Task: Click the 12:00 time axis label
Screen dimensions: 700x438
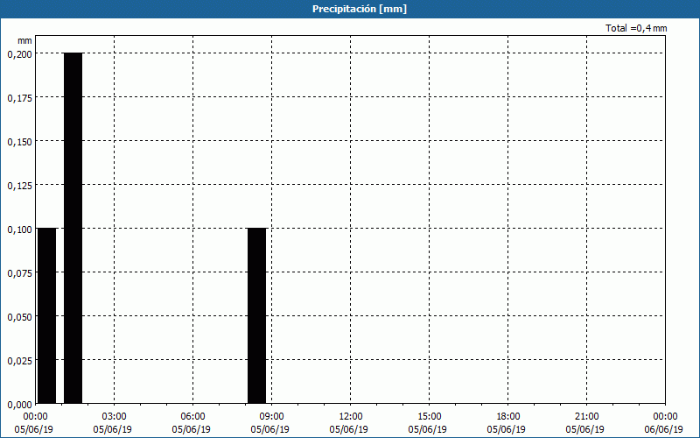Action: (x=351, y=417)
